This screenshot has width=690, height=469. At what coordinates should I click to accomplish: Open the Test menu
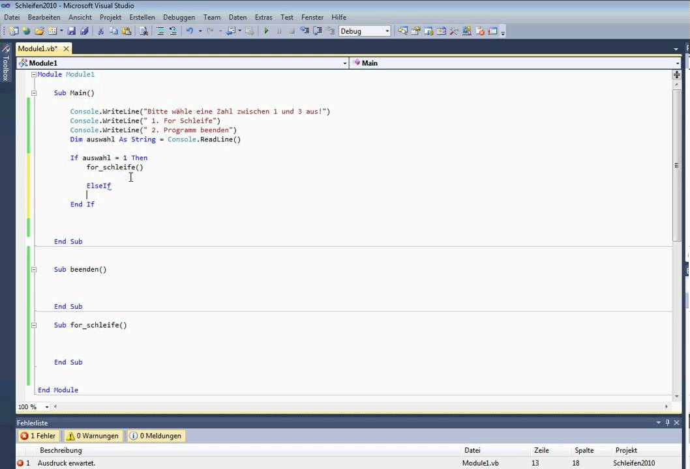pos(287,17)
